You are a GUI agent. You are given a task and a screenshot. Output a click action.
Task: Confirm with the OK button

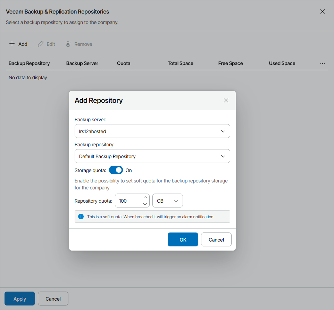click(x=183, y=239)
